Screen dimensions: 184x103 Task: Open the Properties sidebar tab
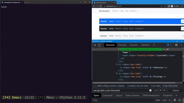tap(168, 95)
